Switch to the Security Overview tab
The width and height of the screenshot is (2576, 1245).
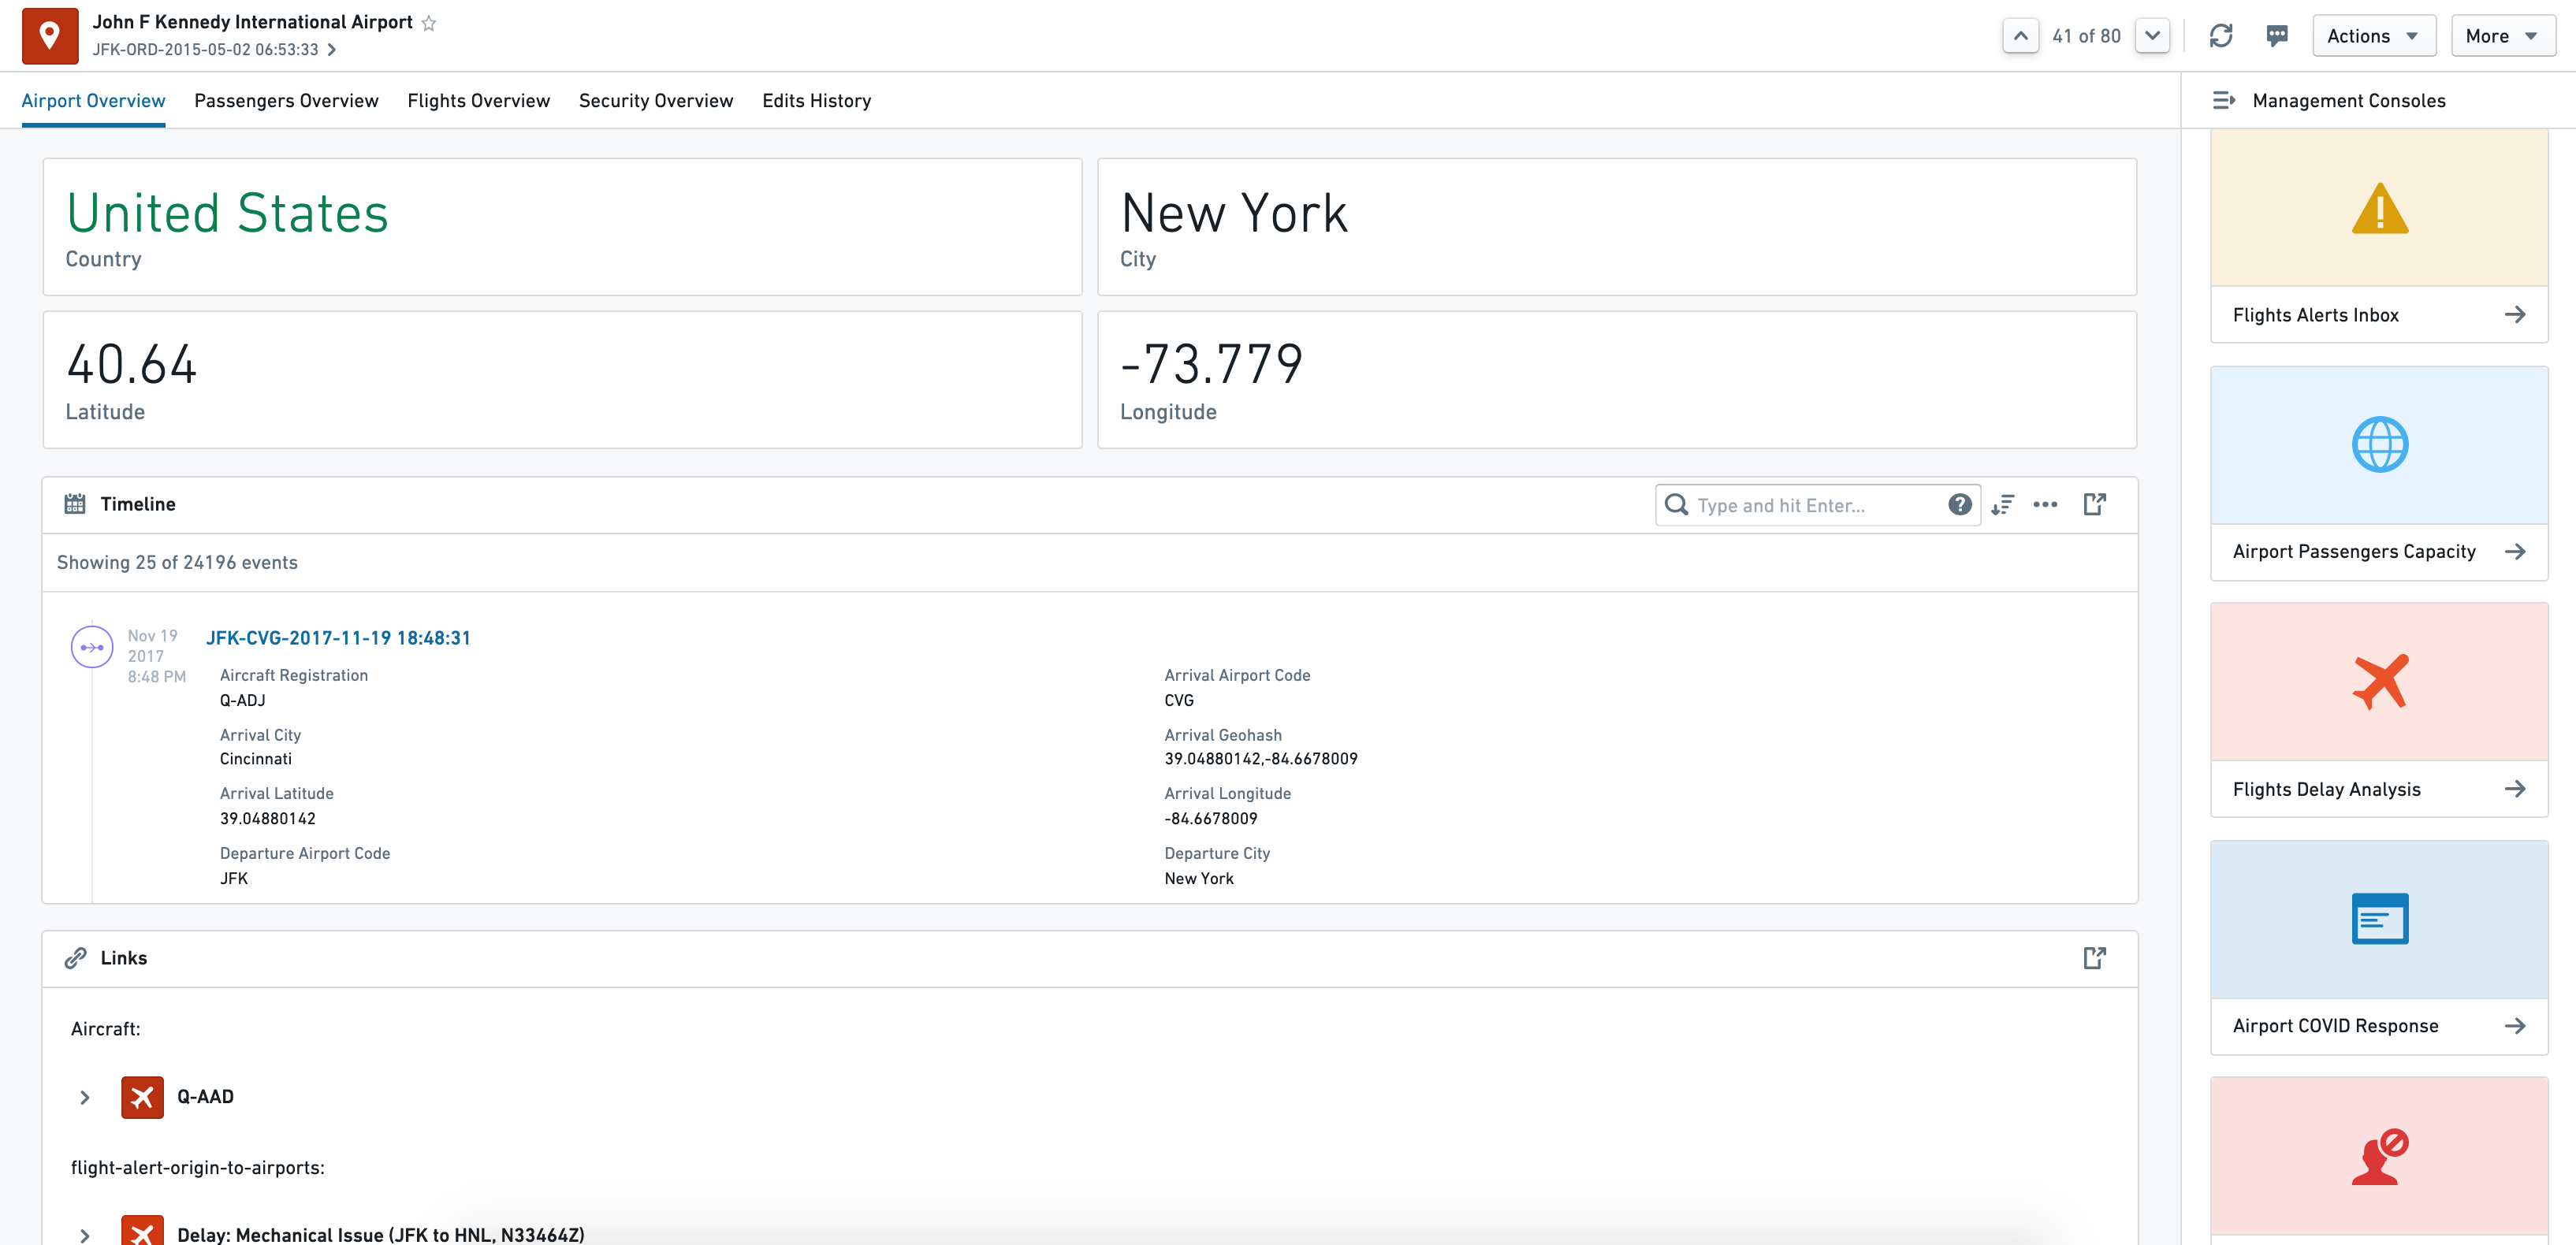pyautogui.click(x=655, y=101)
